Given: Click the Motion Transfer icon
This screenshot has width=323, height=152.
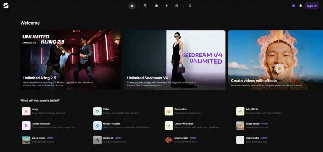Looking at the screenshot, I should pyautogui.click(x=97, y=126).
